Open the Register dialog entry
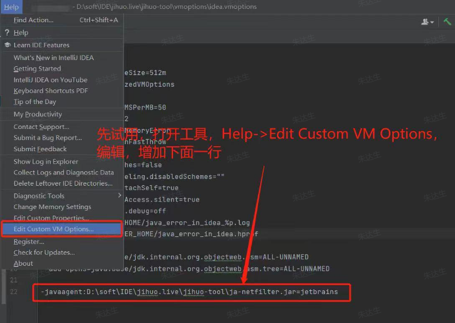Screen dimensions: 455x323 tap(62, 241)
